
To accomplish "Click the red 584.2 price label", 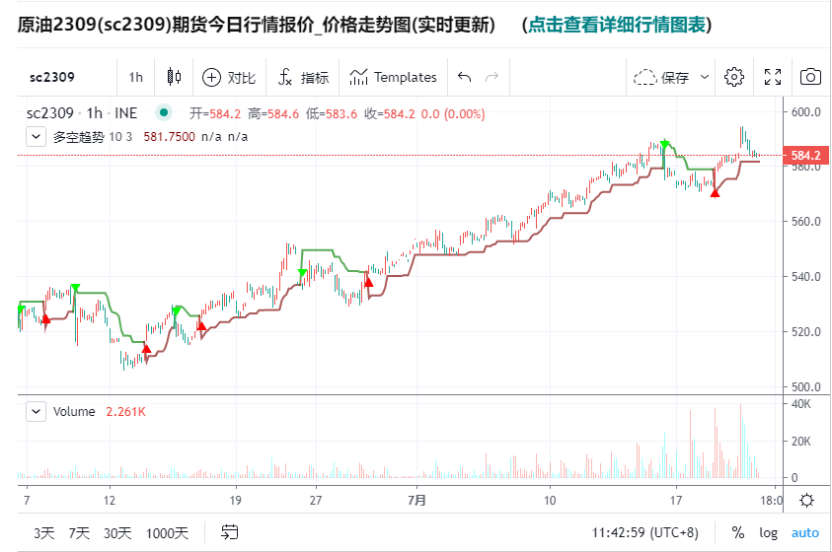I will tap(805, 155).
